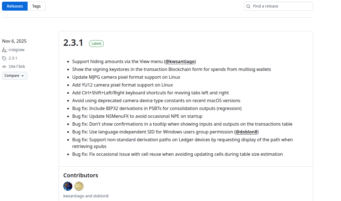
Task: Open kwsantiago's contributor avatar
Action: [x=68, y=186]
